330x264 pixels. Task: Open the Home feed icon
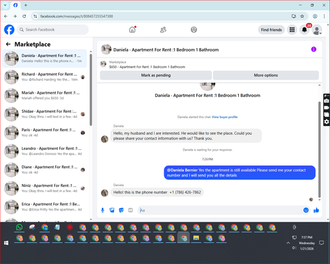point(132,30)
